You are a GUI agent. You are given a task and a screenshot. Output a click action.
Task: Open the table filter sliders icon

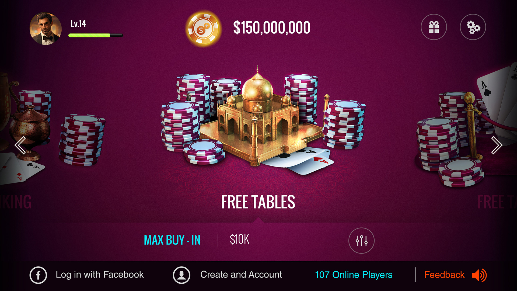[x=361, y=240]
